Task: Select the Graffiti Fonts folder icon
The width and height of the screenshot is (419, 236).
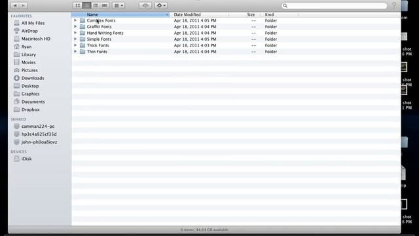Action: (x=82, y=26)
